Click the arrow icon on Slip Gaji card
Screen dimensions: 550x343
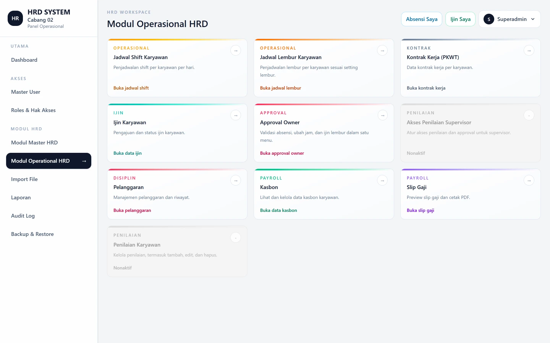pos(529,180)
